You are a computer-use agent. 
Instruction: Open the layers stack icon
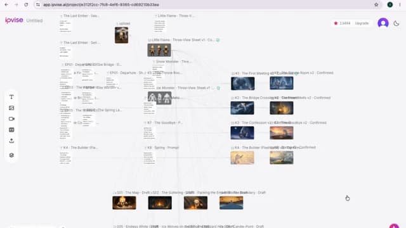(11, 155)
